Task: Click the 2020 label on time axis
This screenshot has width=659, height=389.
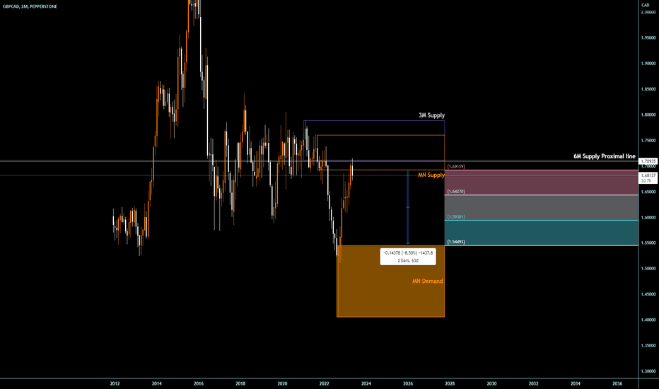Action: point(282,383)
